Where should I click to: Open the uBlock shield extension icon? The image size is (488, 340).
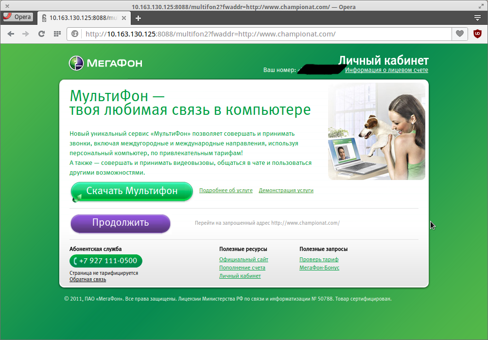(477, 34)
